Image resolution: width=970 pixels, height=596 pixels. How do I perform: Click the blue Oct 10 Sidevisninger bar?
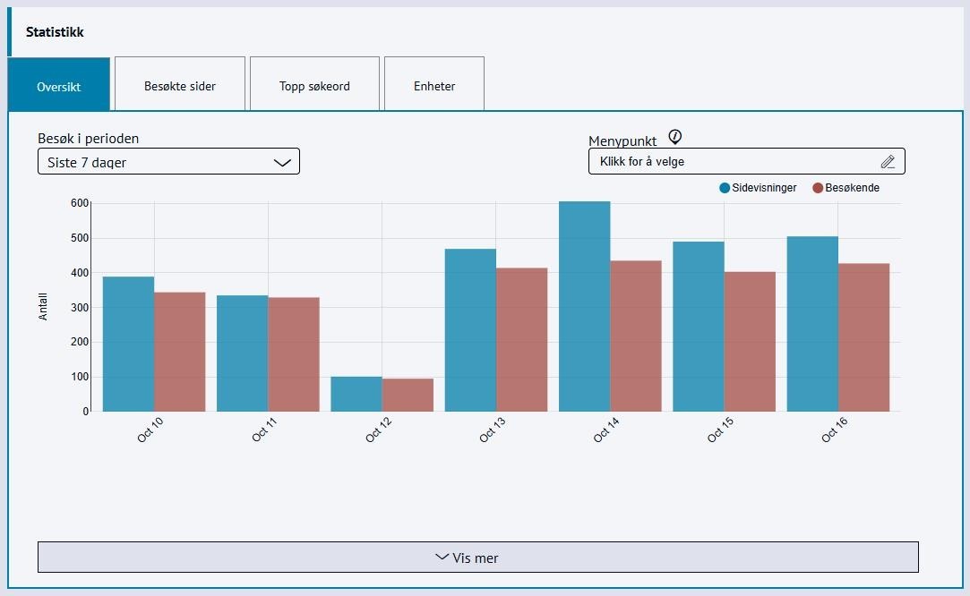point(128,344)
